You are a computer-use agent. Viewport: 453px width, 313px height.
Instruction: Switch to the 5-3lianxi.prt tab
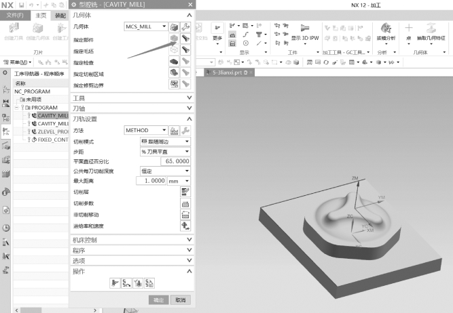click(227, 72)
